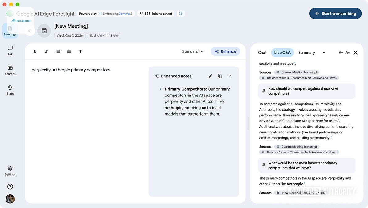This screenshot has height=208, width=368.
Task: Open Settings in the sidebar
Action: [10, 171]
